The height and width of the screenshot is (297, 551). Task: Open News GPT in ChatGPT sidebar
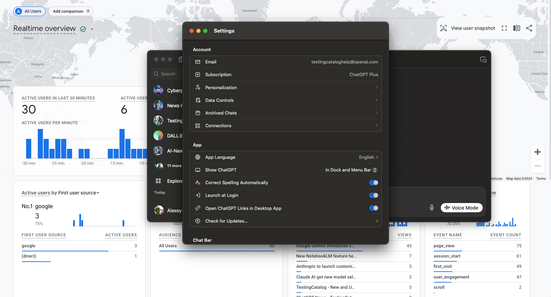tap(168, 106)
